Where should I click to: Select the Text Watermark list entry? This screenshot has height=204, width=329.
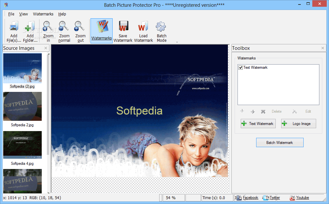click(x=255, y=68)
